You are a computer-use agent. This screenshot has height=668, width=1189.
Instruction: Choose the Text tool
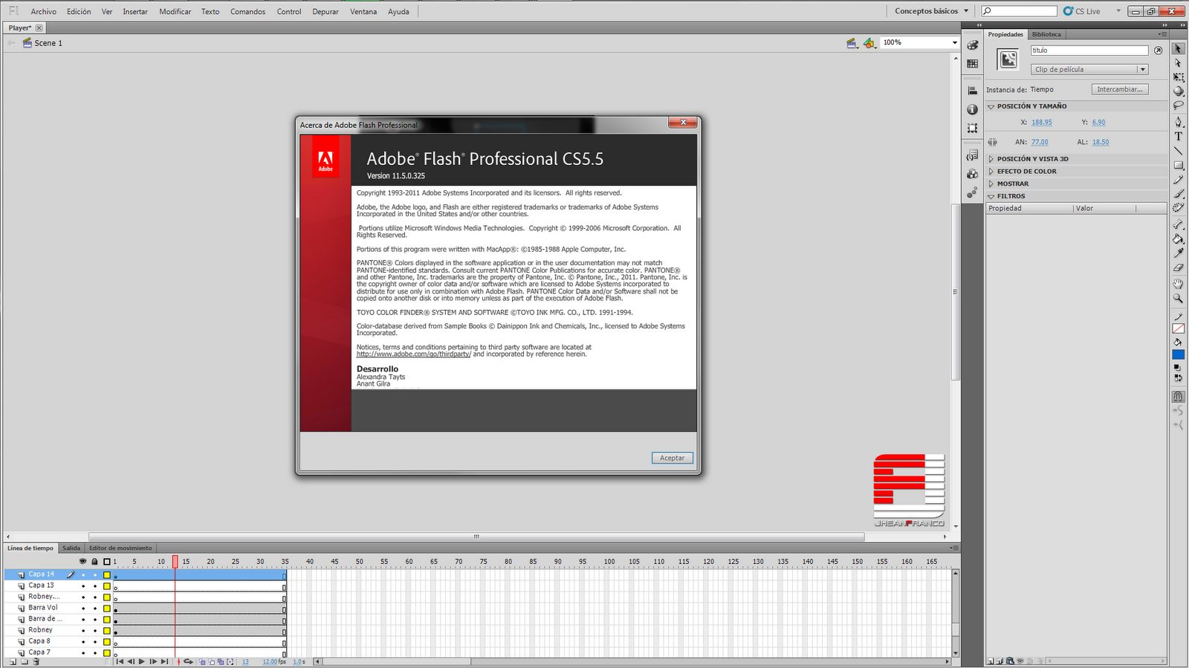click(x=1178, y=137)
